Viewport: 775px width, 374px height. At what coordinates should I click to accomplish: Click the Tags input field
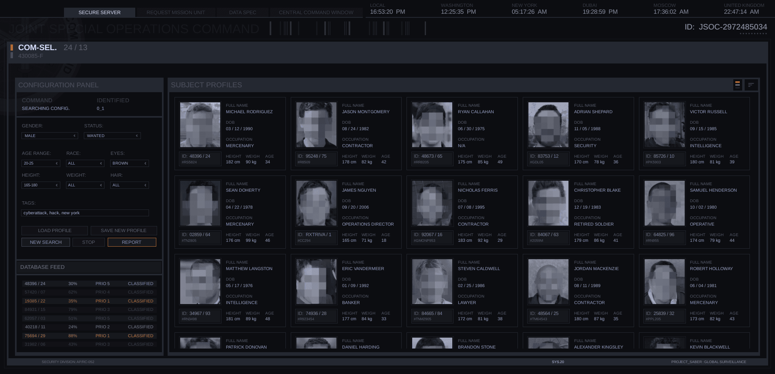pyautogui.click(x=85, y=213)
